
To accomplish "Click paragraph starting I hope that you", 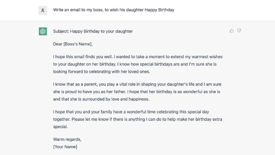I will point(137,119).
